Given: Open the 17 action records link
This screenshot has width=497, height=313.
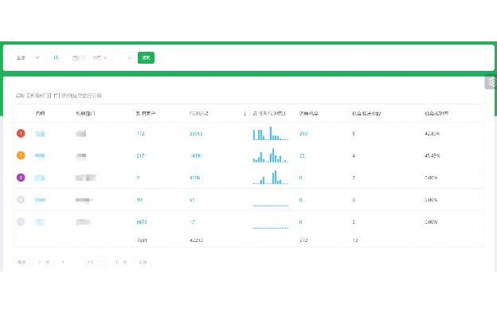Looking at the screenshot, I should [x=192, y=221].
